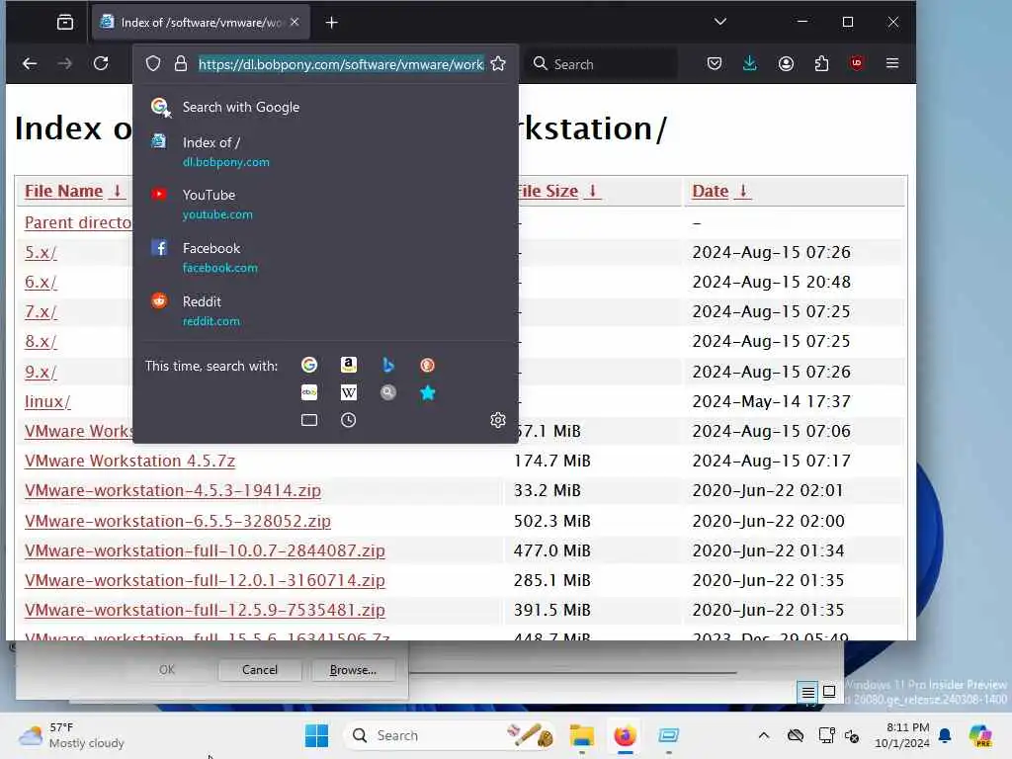Download VMware-workstation-full-12.5.9-7535481.zip
Image resolution: width=1012 pixels, height=759 pixels.
tap(205, 610)
